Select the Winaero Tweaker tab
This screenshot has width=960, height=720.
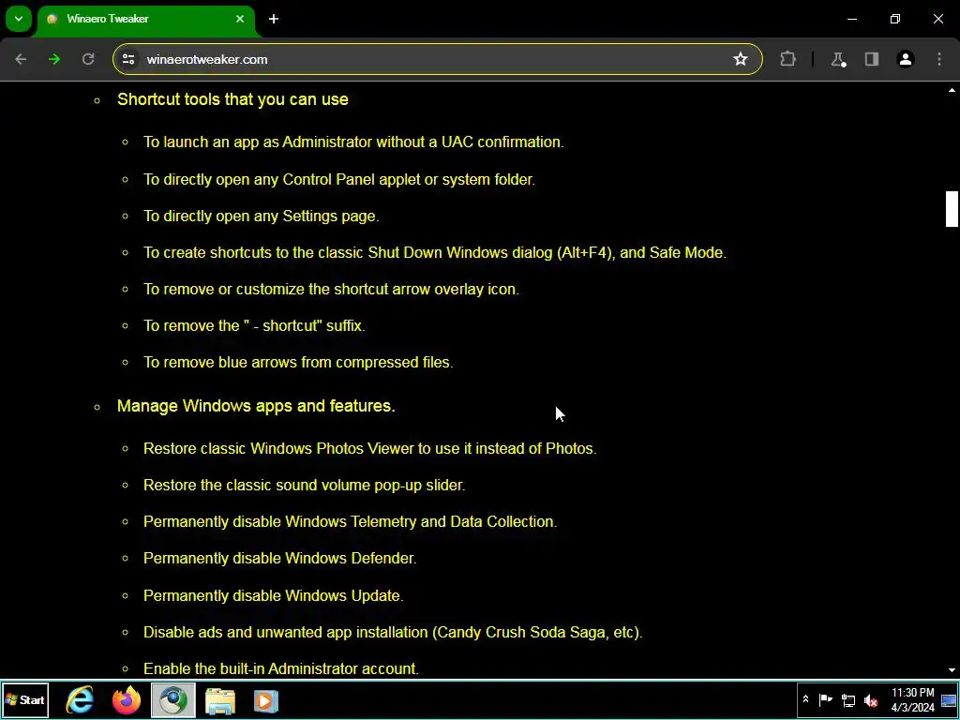(x=144, y=19)
